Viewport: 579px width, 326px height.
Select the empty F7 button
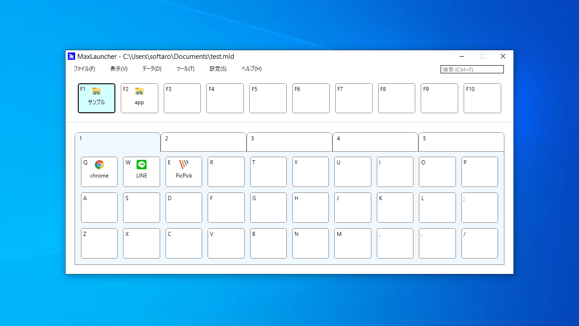tap(354, 98)
